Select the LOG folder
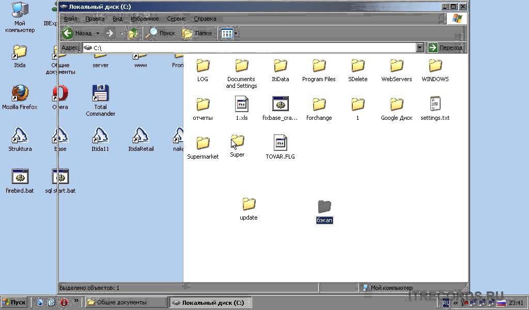The height and width of the screenshot is (310, 529). tap(203, 70)
